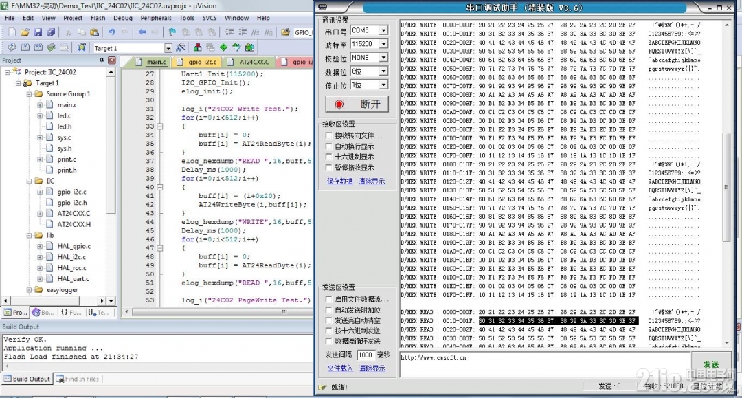Image resolution: width=742 pixels, height=398 pixels.
Task: Click the 发送间隔 1000 interval field
Action: point(366,355)
